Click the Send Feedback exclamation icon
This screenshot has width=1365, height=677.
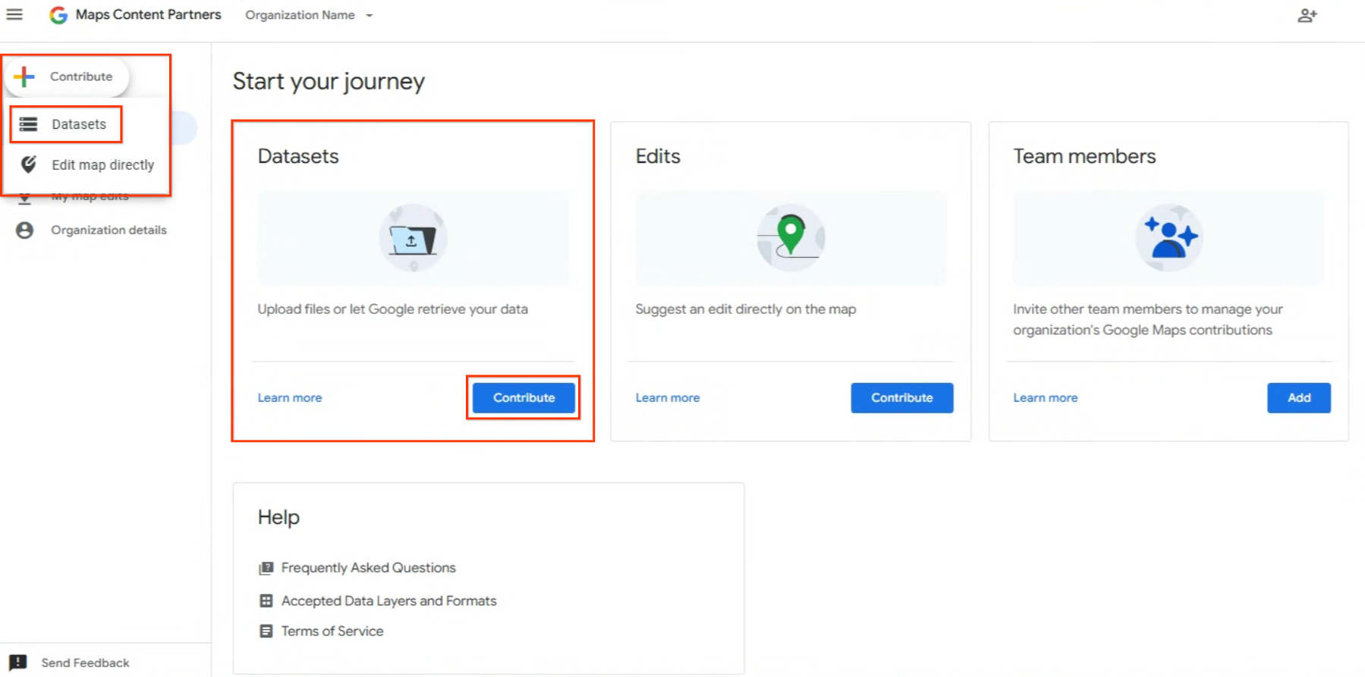pyautogui.click(x=18, y=663)
